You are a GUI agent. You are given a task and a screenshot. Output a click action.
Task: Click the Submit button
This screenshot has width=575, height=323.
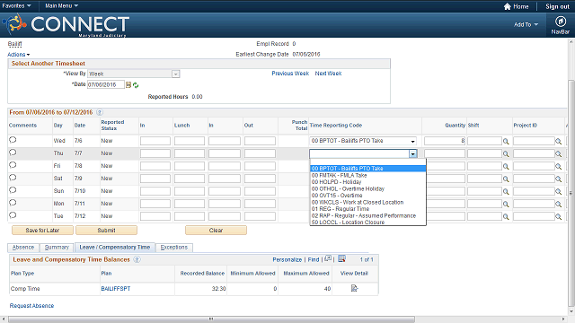tap(106, 231)
